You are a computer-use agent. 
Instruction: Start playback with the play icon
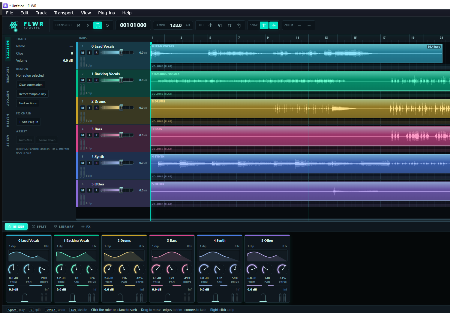[x=88, y=25]
